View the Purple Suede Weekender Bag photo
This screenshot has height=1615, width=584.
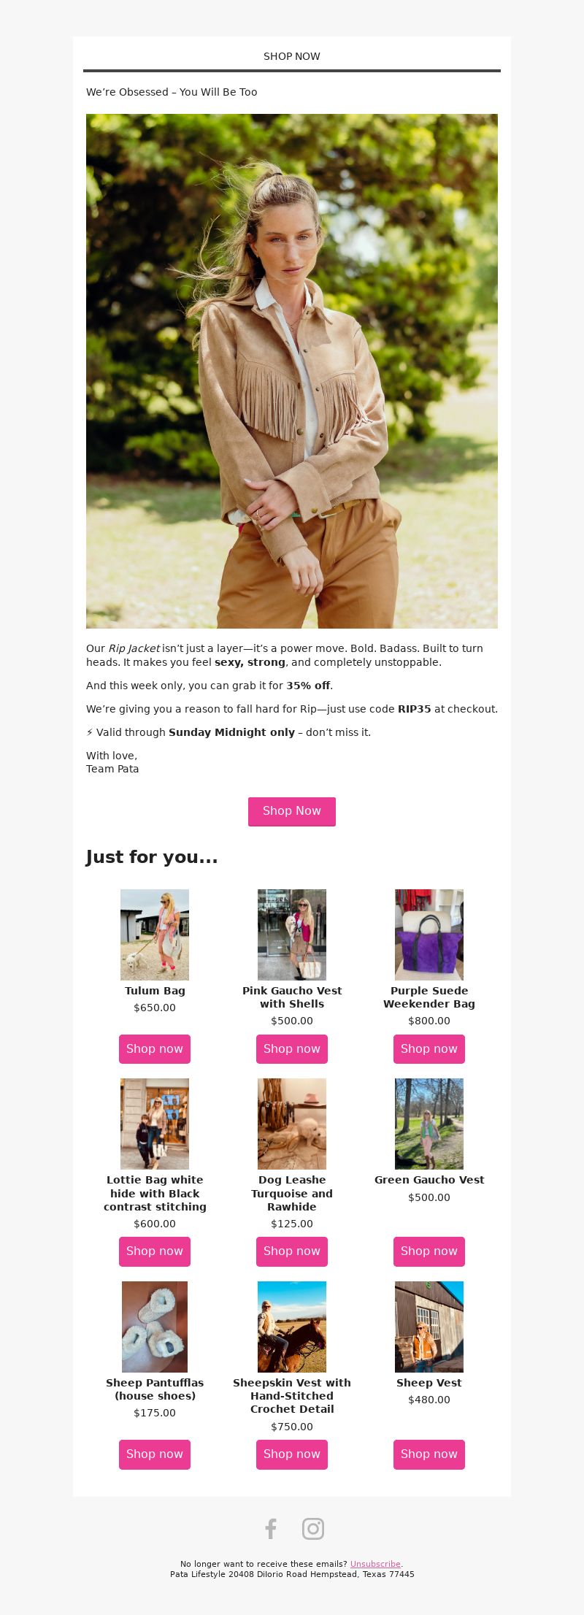[x=429, y=935]
